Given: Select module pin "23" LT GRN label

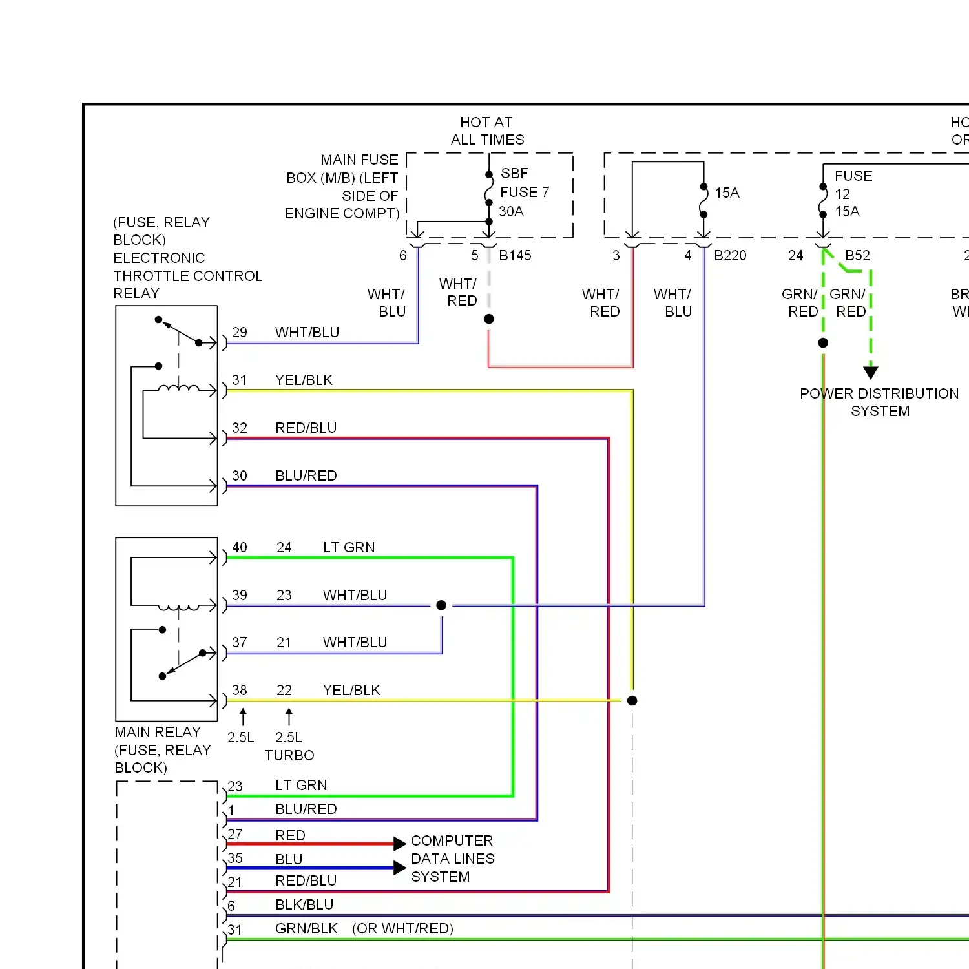Looking at the screenshot, I should pos(301,785).
